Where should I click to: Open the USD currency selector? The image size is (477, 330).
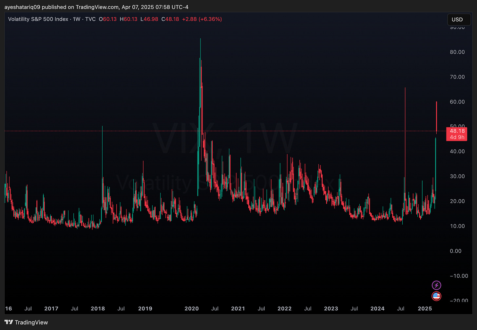tap(457, 19)
